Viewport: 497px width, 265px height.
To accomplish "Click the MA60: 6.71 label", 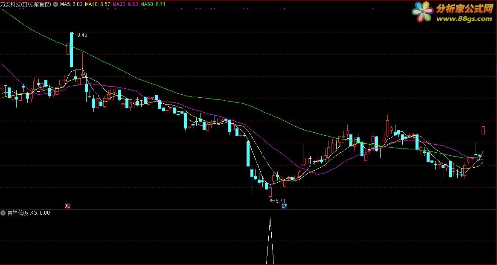I will pyautogui.click(x=153, y=4).
